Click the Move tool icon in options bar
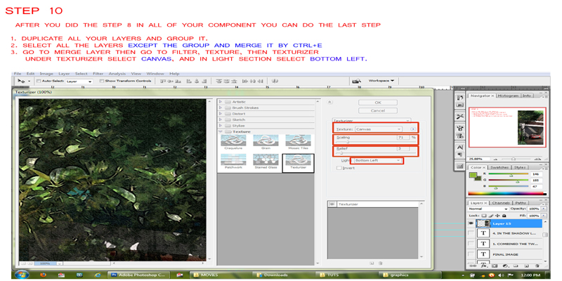The width and height of the screenshot is (562, 281). click(21, 81)
